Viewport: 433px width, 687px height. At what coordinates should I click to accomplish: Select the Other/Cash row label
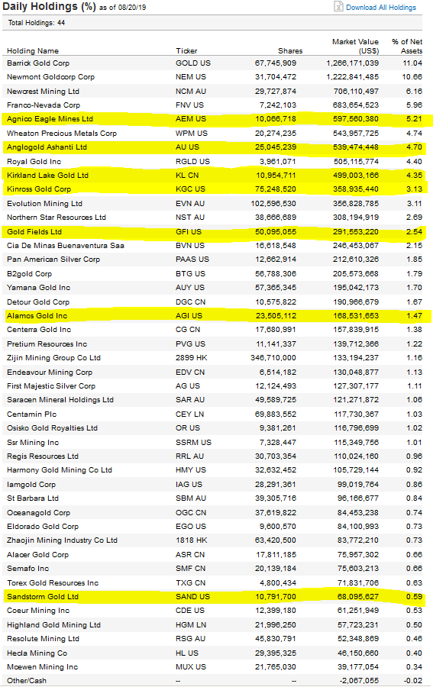coord(27,681)
